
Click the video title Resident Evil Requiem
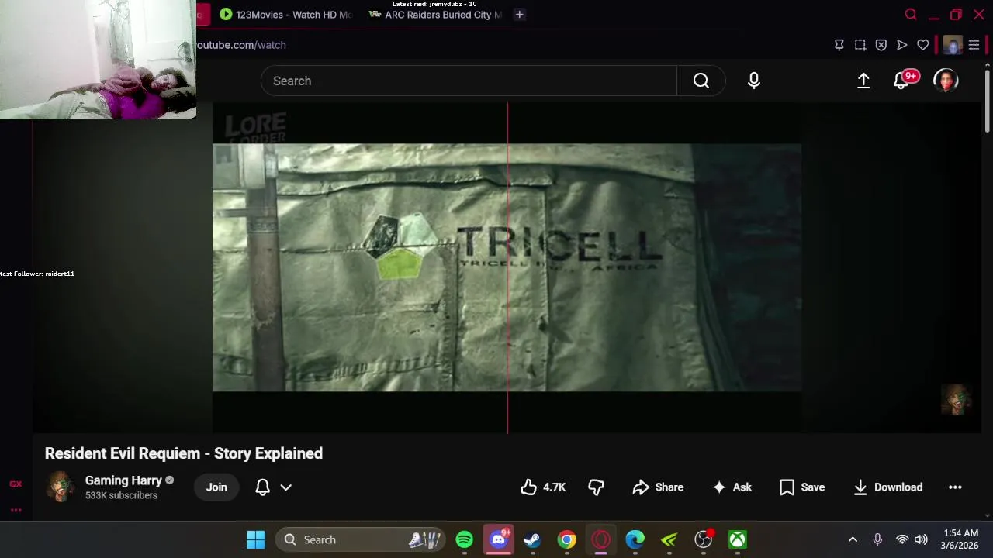184,453
